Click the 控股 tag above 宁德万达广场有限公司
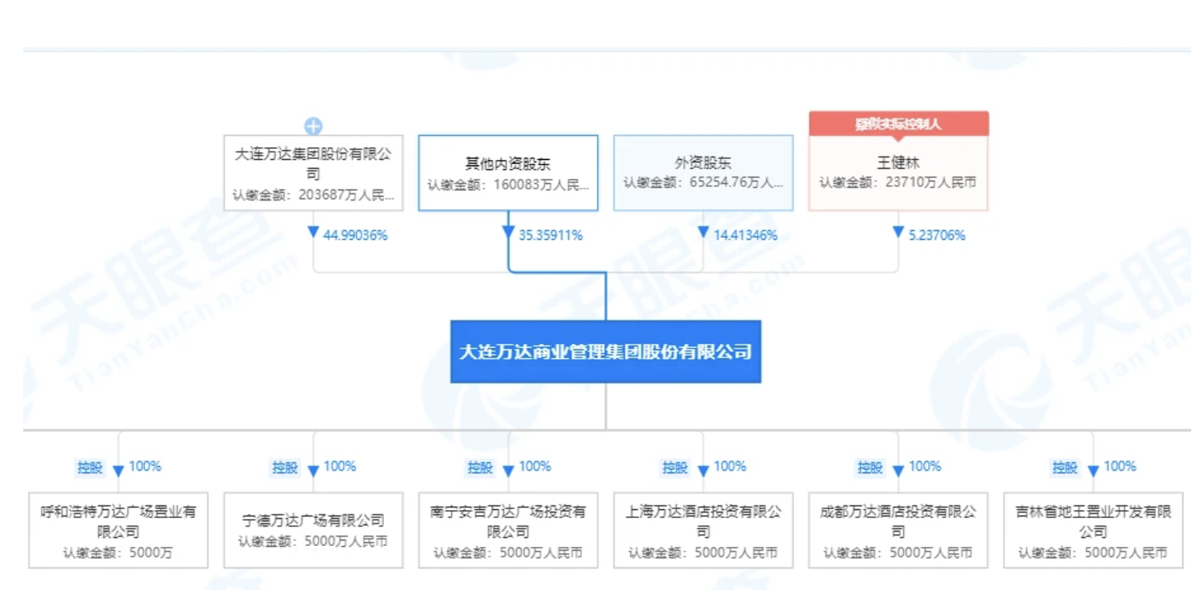 point(285,468)
